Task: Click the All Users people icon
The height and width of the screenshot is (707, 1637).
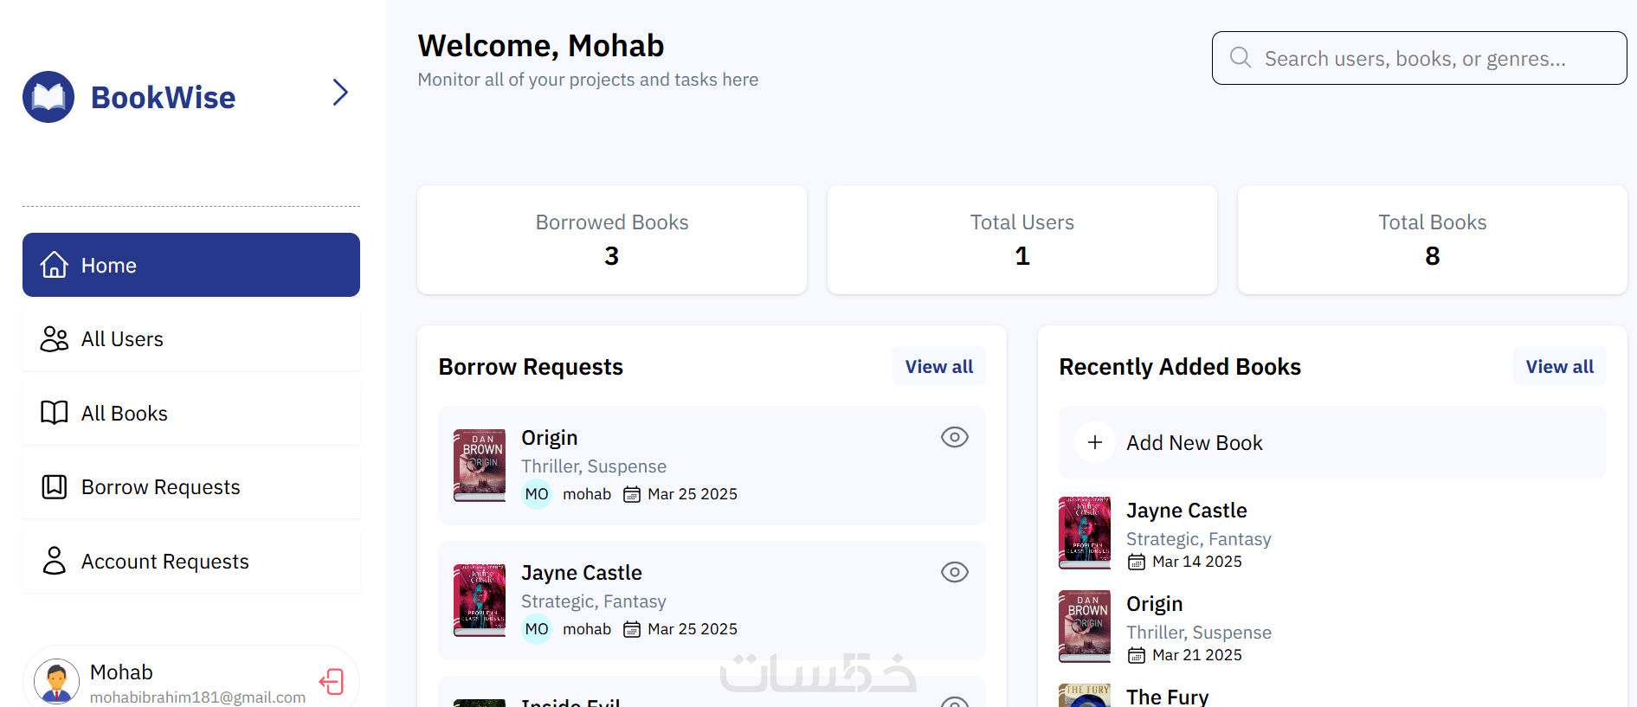Action: (x=54, y=339)
